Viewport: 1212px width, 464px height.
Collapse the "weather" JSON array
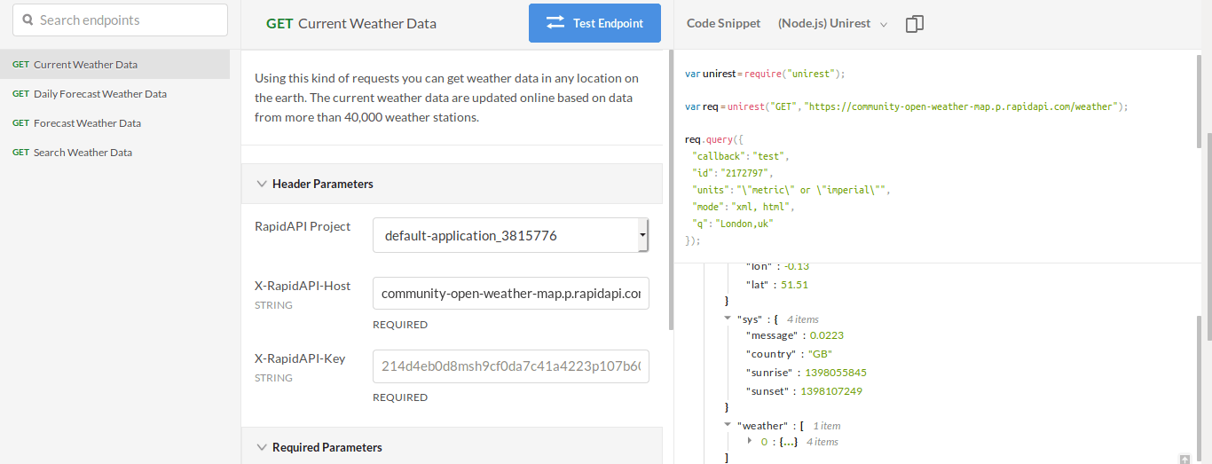pos(728,425)
